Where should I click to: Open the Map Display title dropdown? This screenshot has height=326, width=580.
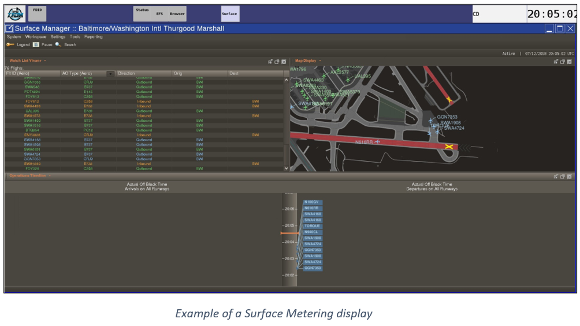pos(320,61)
